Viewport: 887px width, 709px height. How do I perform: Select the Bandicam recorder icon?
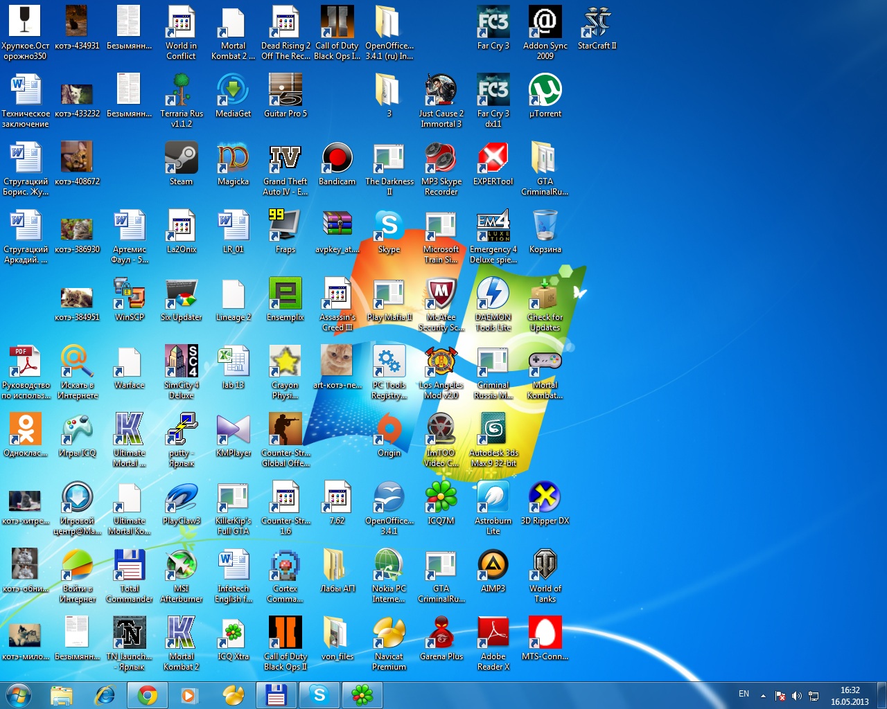click(x=337, y=164)
